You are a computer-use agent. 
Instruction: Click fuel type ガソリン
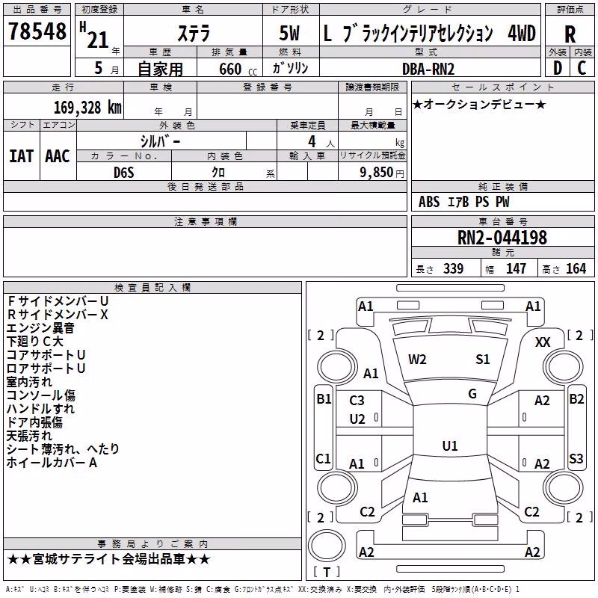(290, 68)
